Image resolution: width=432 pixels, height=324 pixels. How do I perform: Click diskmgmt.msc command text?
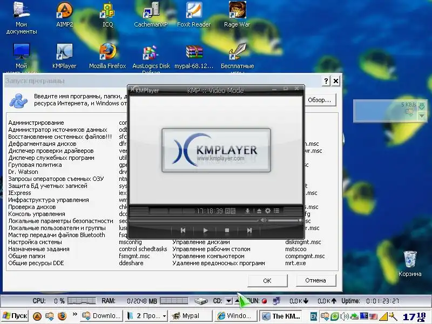[303, 242]
